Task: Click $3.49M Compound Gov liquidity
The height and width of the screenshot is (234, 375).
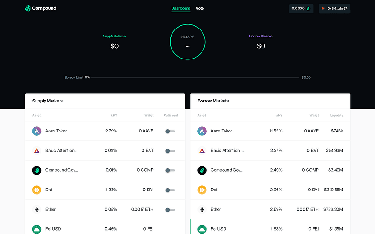Action: pyautogui.click(x=336, y=170)
